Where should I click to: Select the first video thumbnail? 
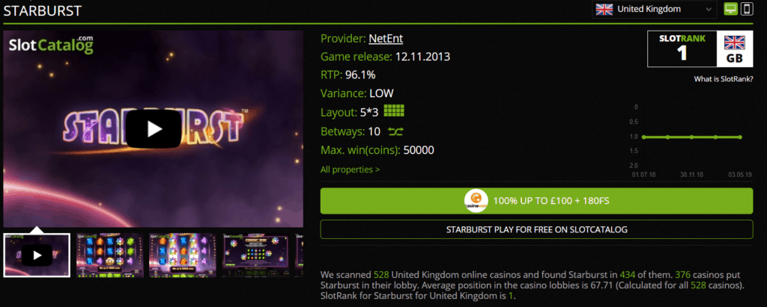[x=37, y=255]
